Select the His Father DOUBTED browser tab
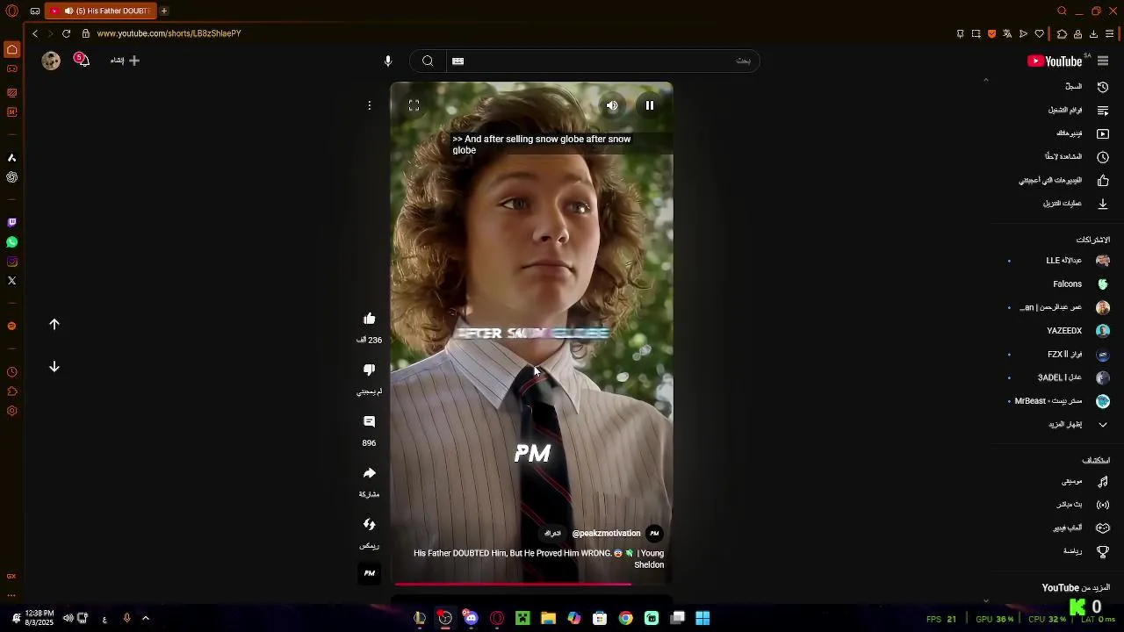The height and width of the screenshot is (632, 1124). [x=100, y=11]
